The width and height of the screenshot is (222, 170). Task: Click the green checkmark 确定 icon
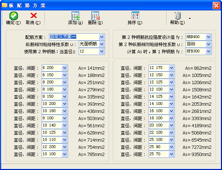[13, 15]
